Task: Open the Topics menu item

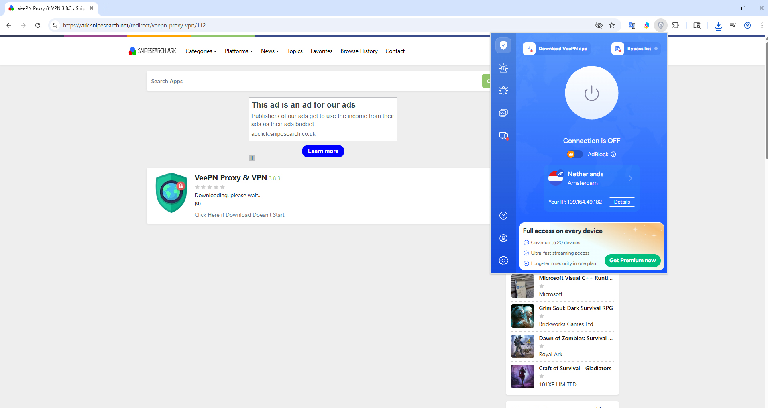Action: (x=295, y=51)
